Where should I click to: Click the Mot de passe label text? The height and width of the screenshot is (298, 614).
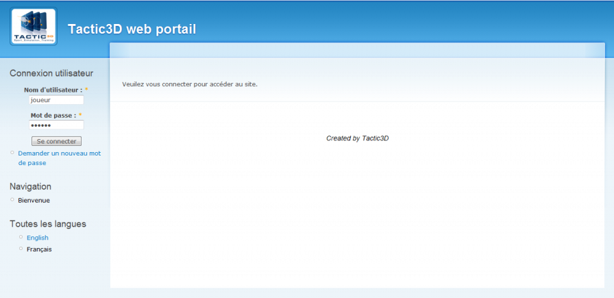pos(53,116)
